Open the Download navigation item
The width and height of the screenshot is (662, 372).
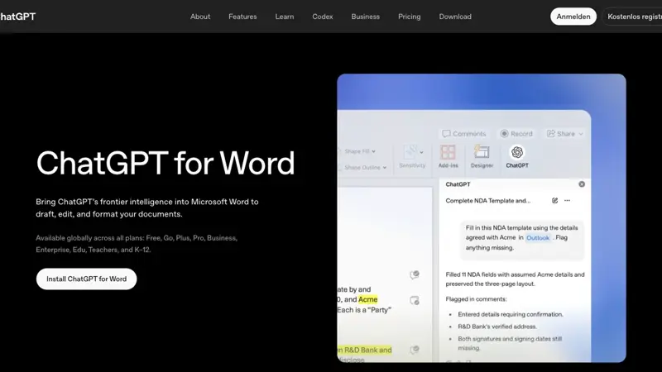pos(455,17)
